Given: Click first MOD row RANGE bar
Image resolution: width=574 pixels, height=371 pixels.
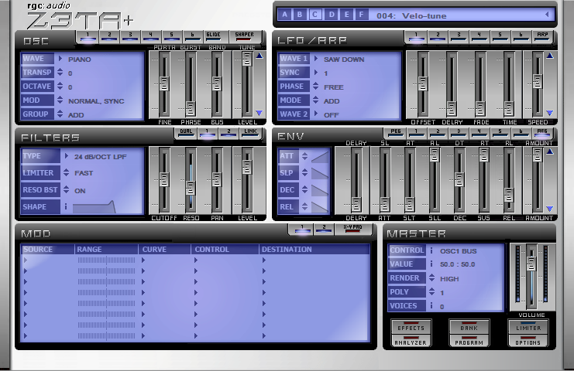Looking at the screenshot, I should pos(107,260).
